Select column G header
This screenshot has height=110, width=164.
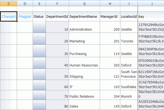(x=84, y=4)
